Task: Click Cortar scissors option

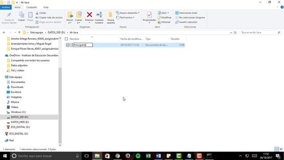Action: 41,13
